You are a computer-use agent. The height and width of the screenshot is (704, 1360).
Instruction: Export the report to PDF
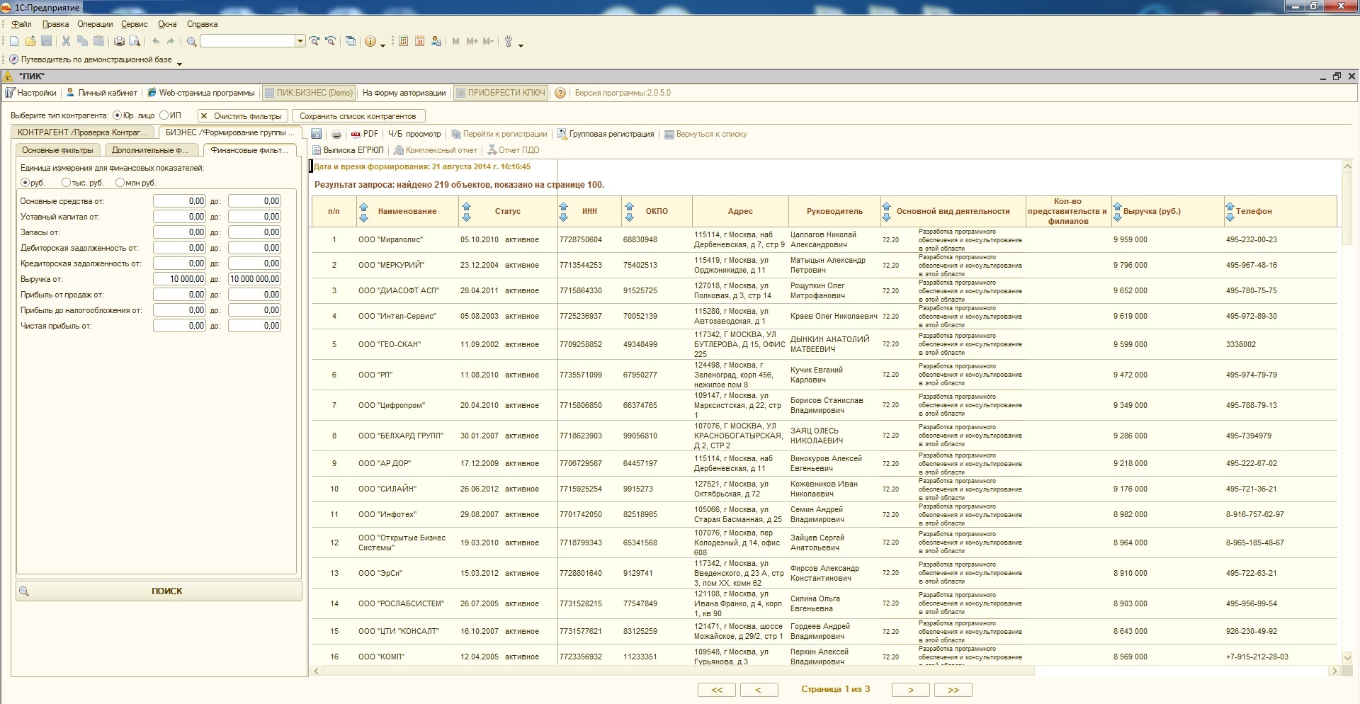tap(365, 134)
